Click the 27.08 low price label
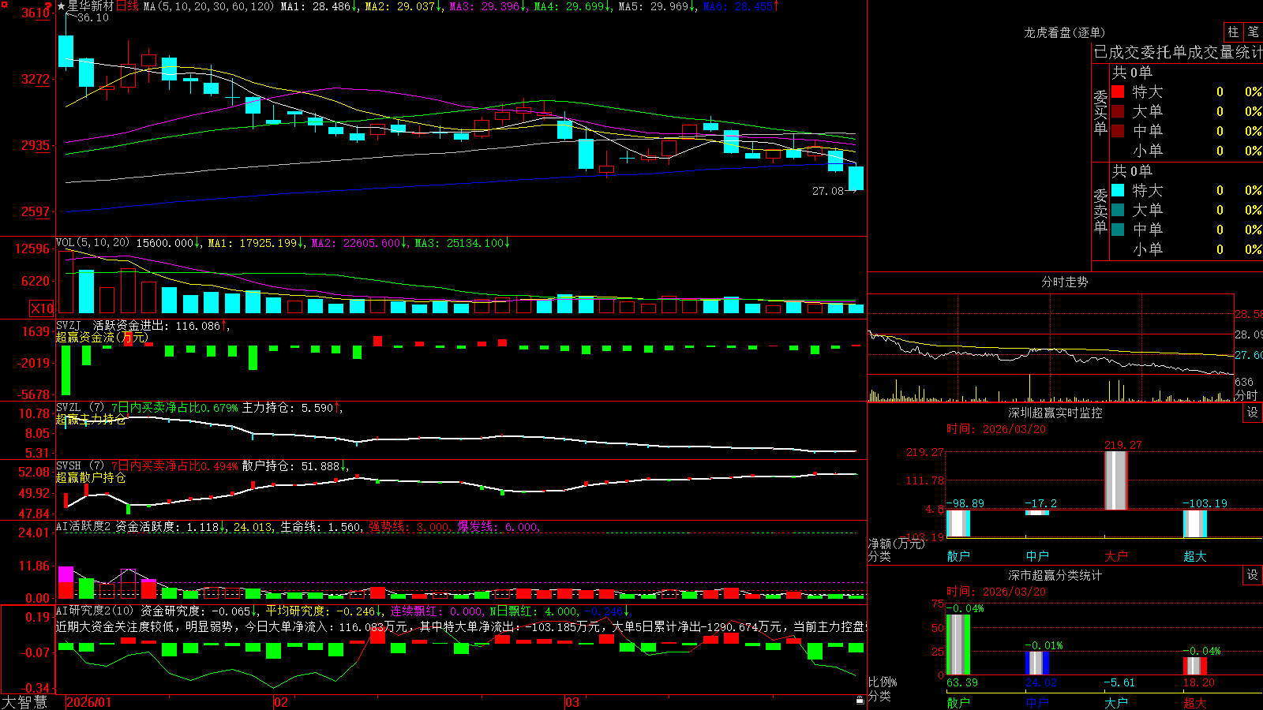The image size is (1263, 710). point(827,191)
